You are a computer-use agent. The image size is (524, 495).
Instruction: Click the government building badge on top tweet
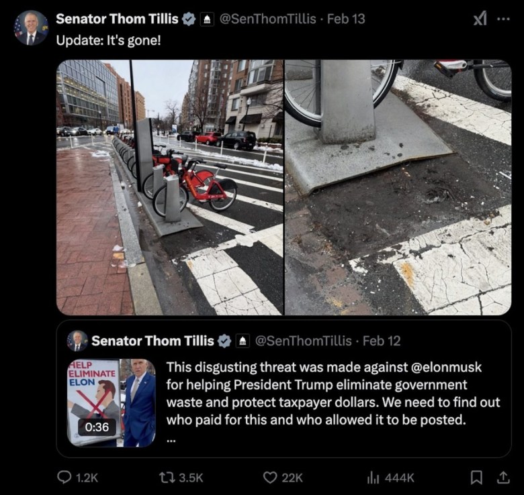click(207, 19)
